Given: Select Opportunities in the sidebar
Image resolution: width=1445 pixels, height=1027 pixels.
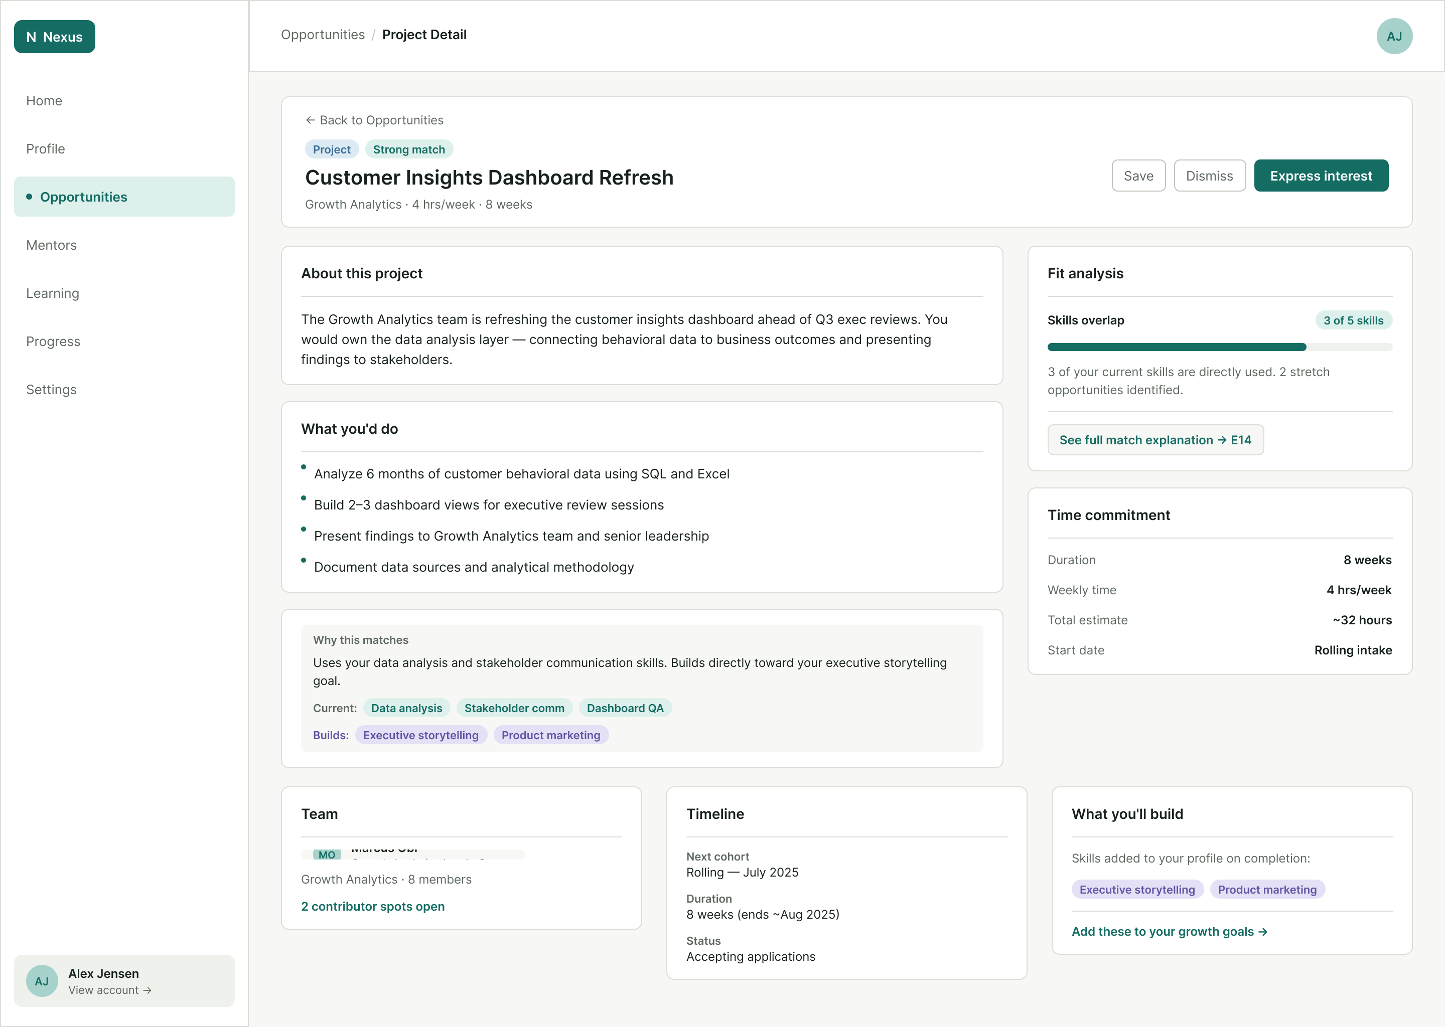Looking at the screenshot, I should click(124, 197).
